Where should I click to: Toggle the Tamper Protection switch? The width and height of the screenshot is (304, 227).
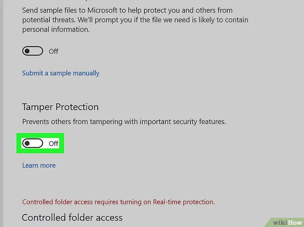33,143
